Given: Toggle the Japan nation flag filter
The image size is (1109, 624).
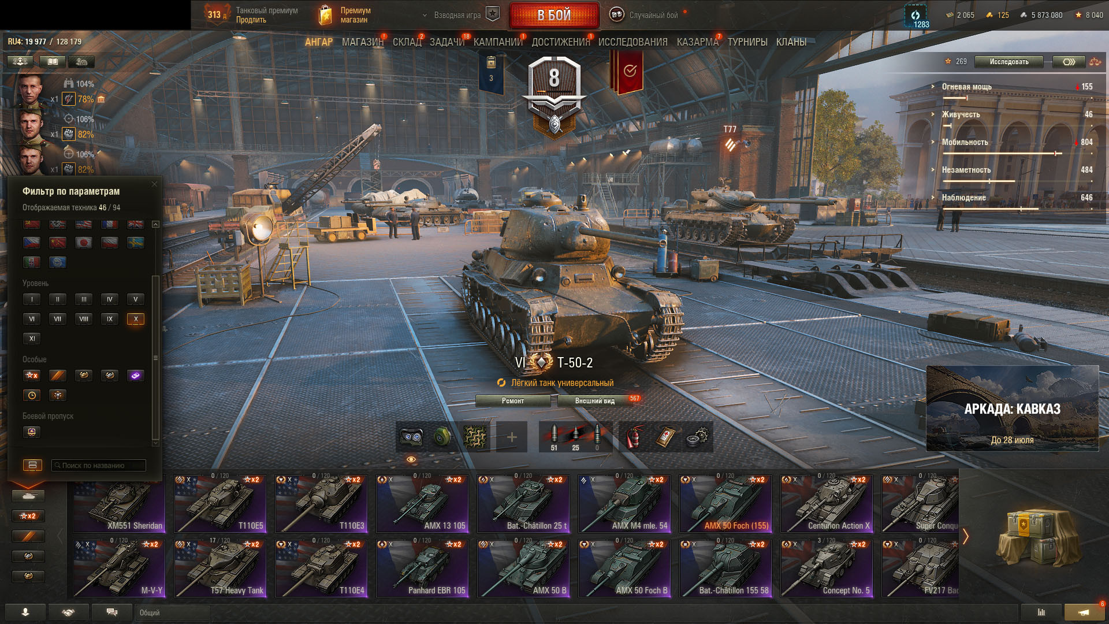Looking at the screenshot, I should point(84,243).
